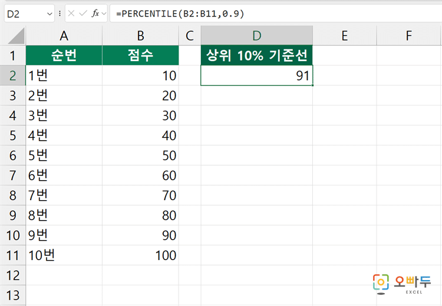The image size is (442, 306).
Task: Click the header cell '상위 10% 기준선'
Action: [x=257, y=55]
